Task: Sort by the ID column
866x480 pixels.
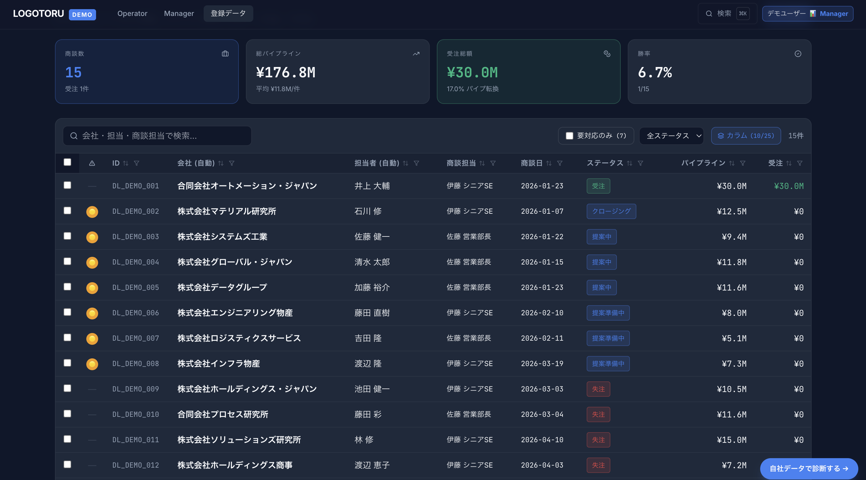Action: pyautogui.click(x=125, y=163)
